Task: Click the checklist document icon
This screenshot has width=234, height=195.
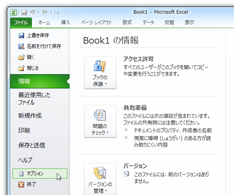Action: tap(100, 115)
